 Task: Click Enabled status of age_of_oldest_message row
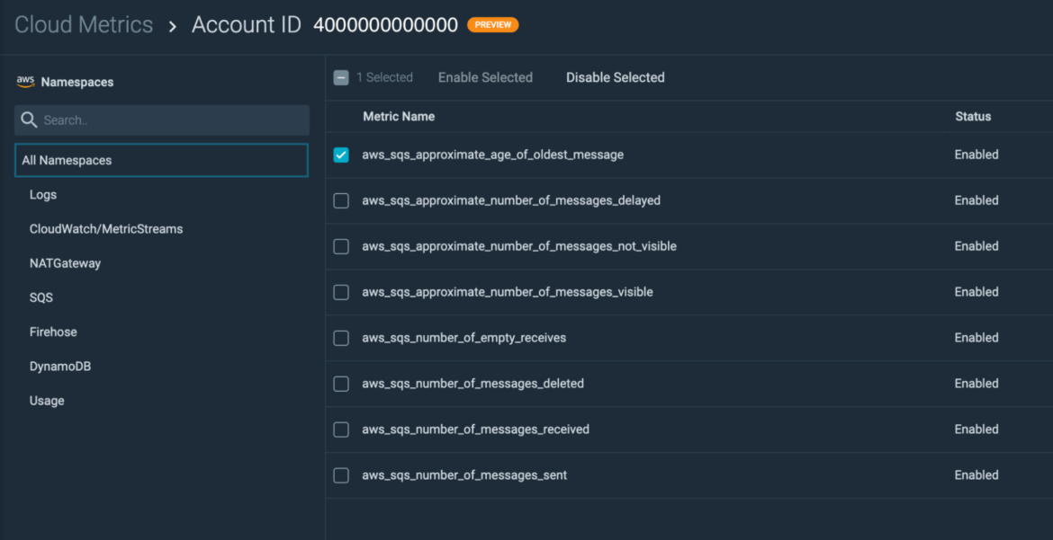click(976, 155)
